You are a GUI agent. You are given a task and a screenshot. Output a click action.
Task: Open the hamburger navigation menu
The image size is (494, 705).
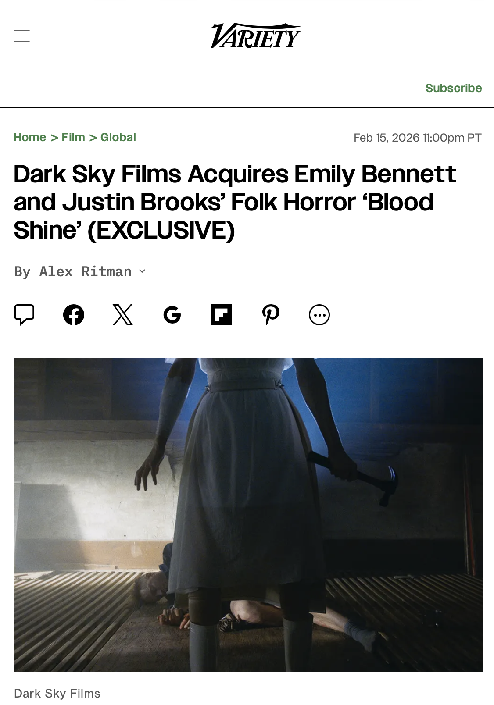tap(22, 36)
